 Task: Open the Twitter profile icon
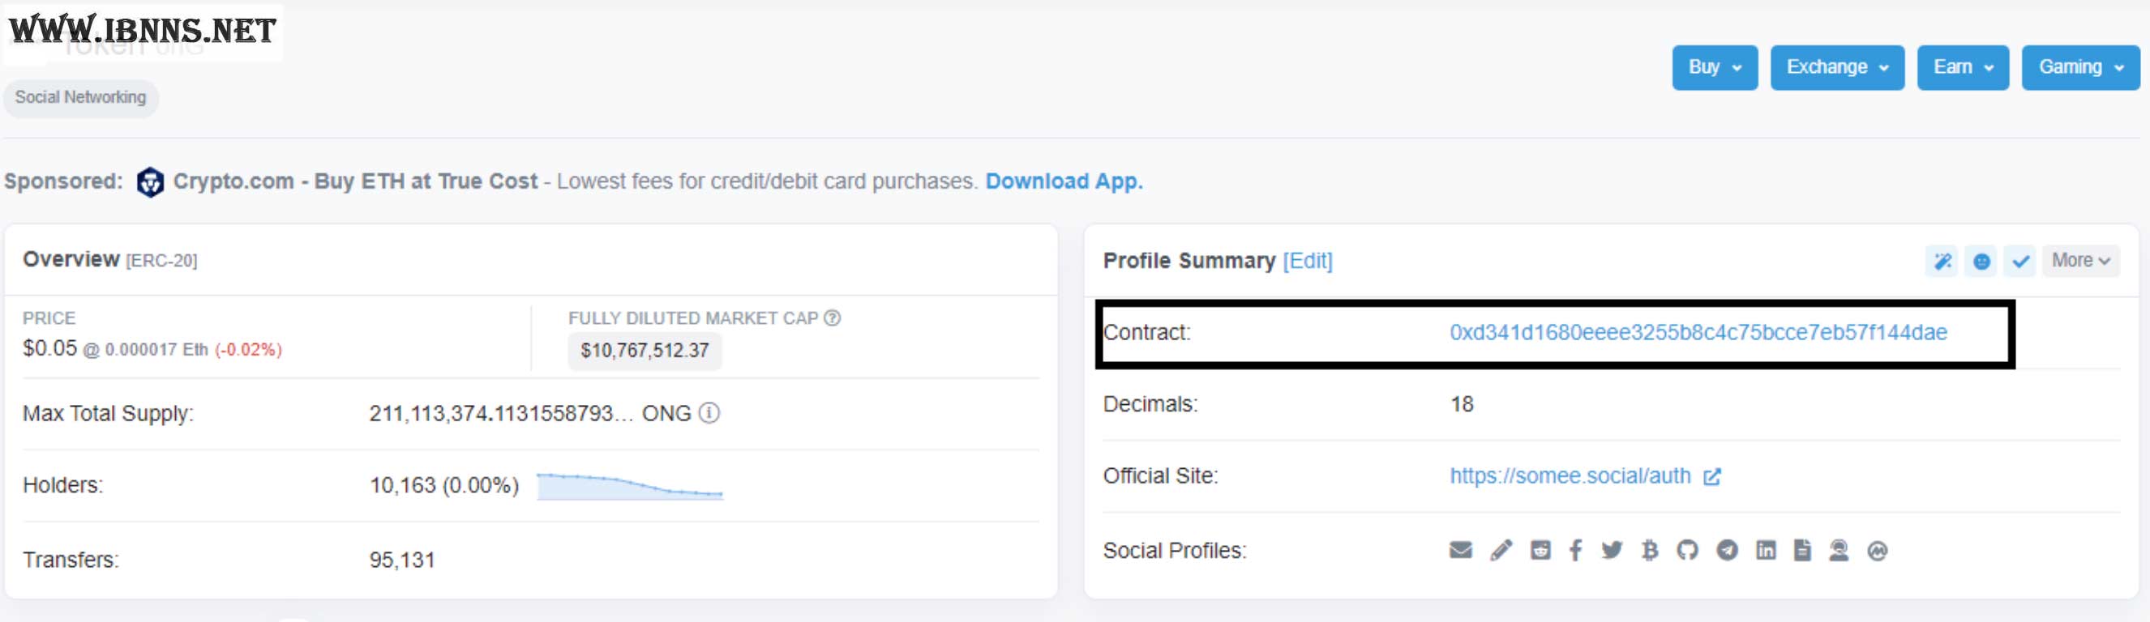click(1612, 550)
